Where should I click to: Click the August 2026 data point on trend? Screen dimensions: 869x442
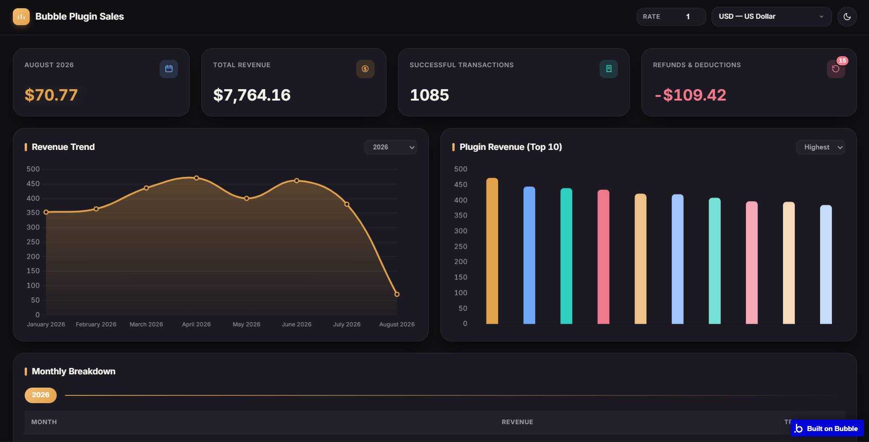[x=397, y=294]
